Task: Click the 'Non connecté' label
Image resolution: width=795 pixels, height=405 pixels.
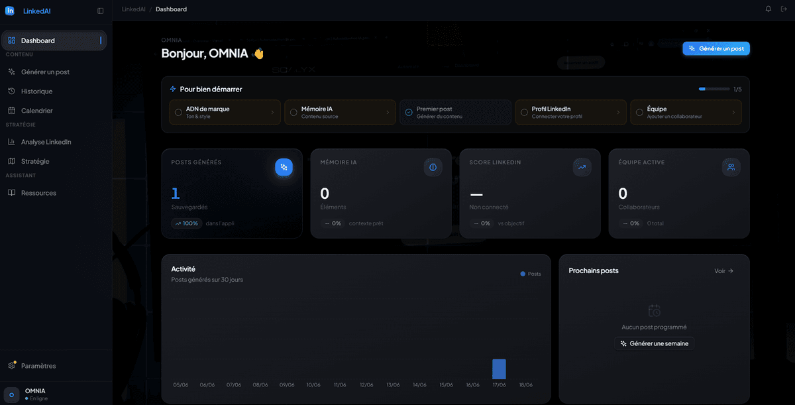Action: pyautogui.click(x=489, y=207)
